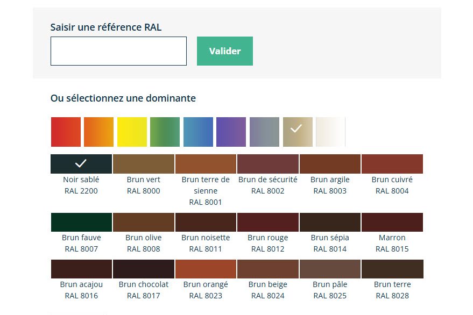This screenshot has width=473, height=315.
Task: Select Brun orangé RAL 8023 swatch
Action: pyautogui.click(x=206, y=269)
